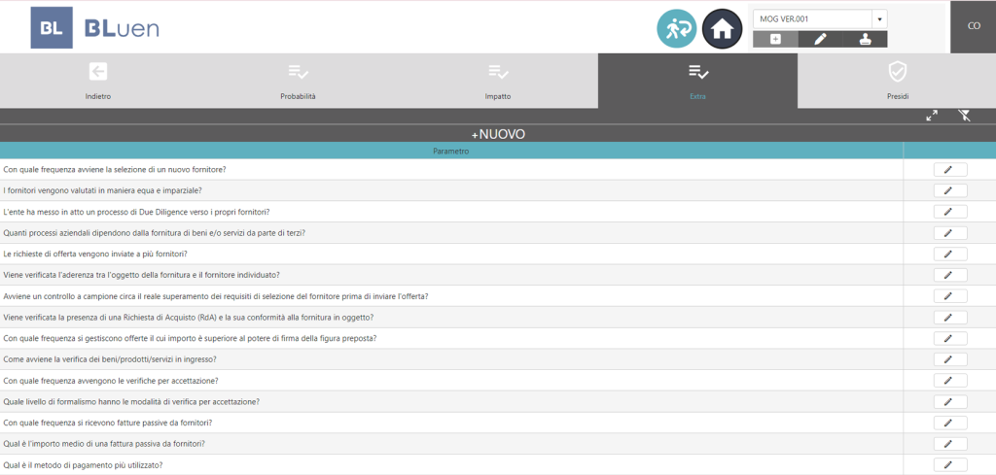
Task: Select the Extra tab
Action: click(697, 81)
